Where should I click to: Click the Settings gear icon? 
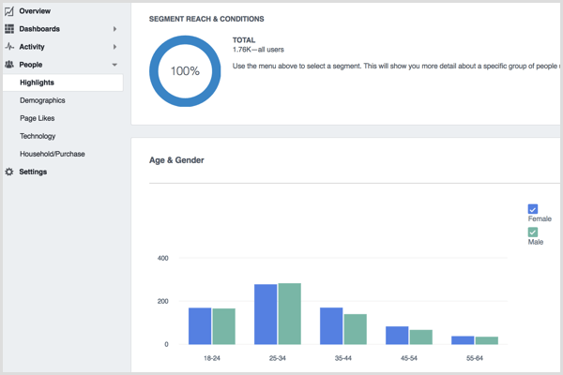[9, 172]
